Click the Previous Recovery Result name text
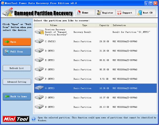The height and width of the screenshot is (125, 159). click(56, 32)
